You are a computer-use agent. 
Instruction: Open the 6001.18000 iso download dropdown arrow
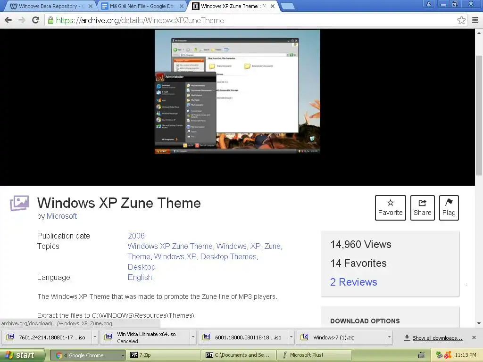pyautogui.click(x=291, y=337)
